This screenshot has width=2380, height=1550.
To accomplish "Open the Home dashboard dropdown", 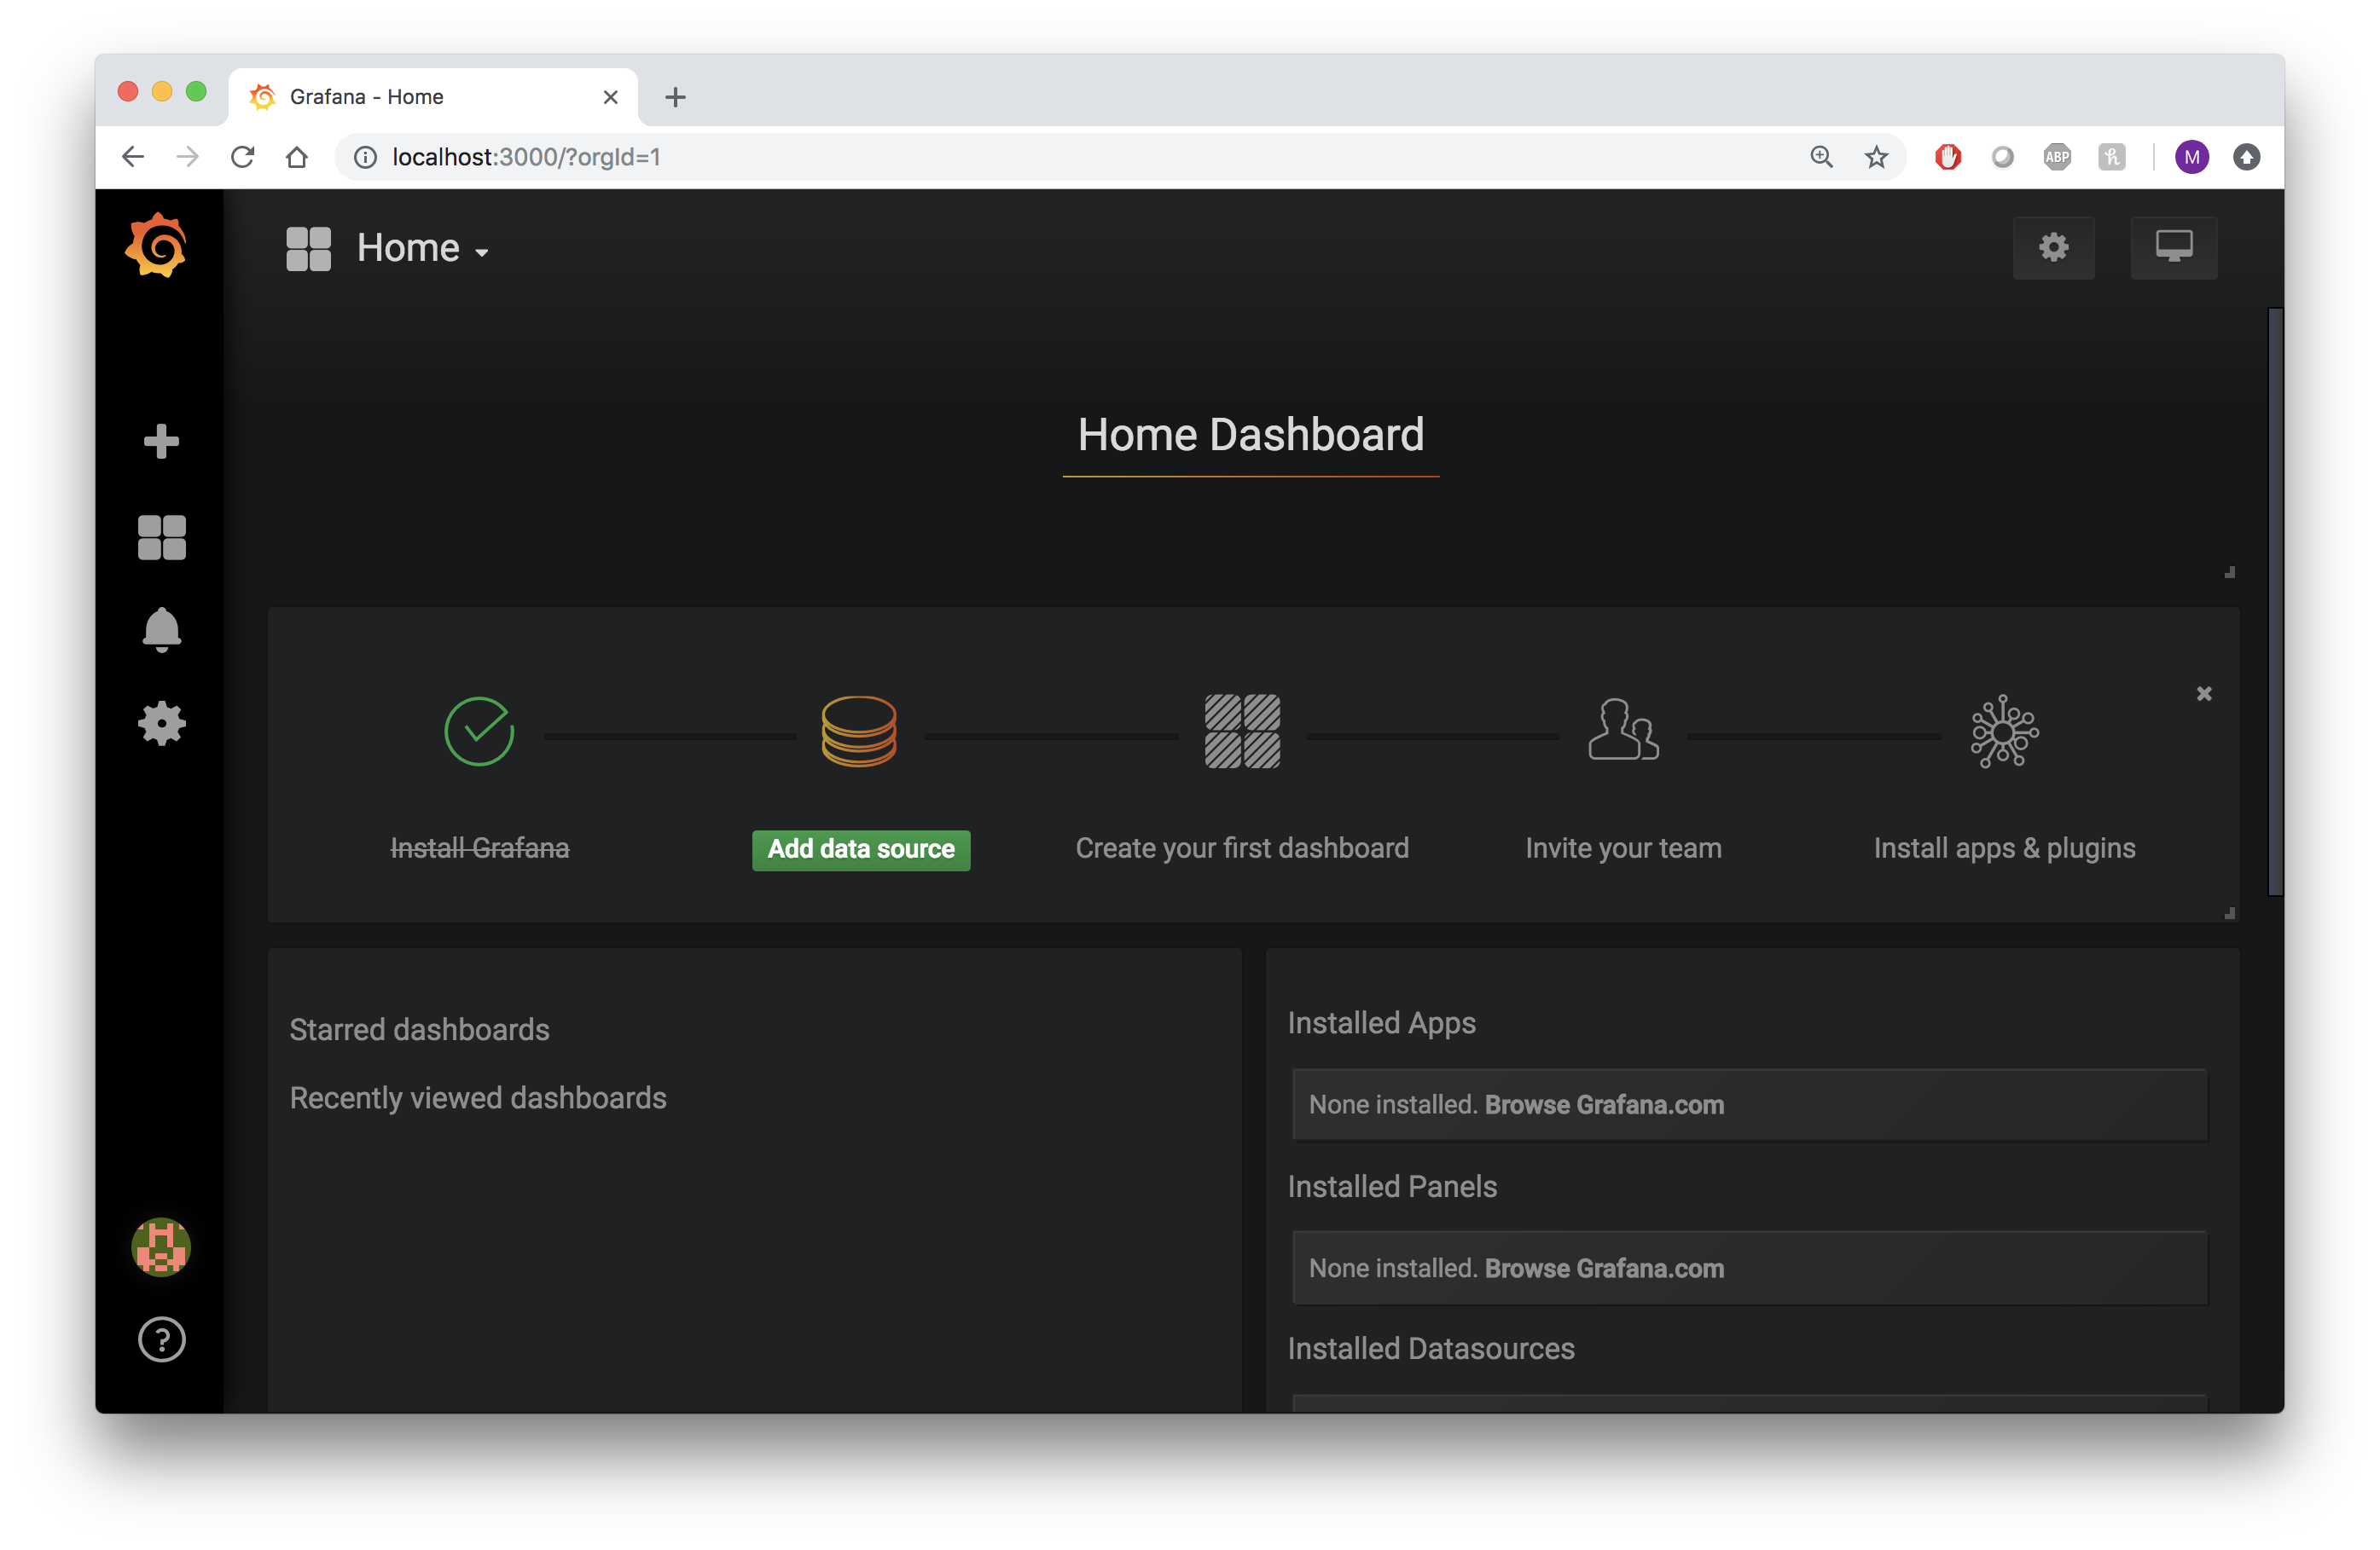I will pos(423,246).
